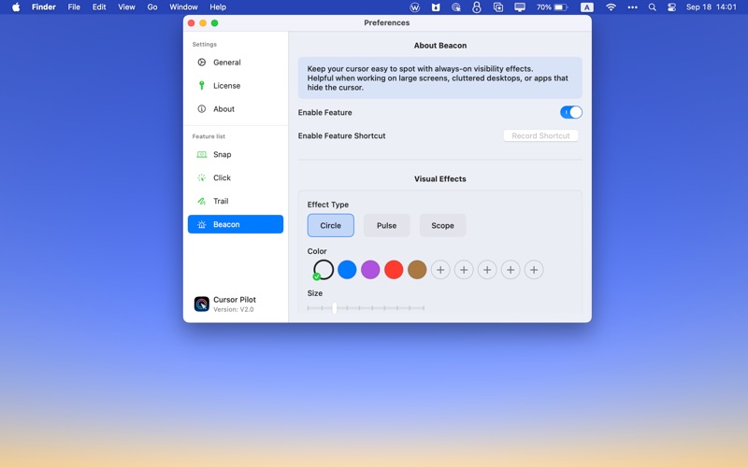
Task: Open the About settings pane
Action: point(236,109)
